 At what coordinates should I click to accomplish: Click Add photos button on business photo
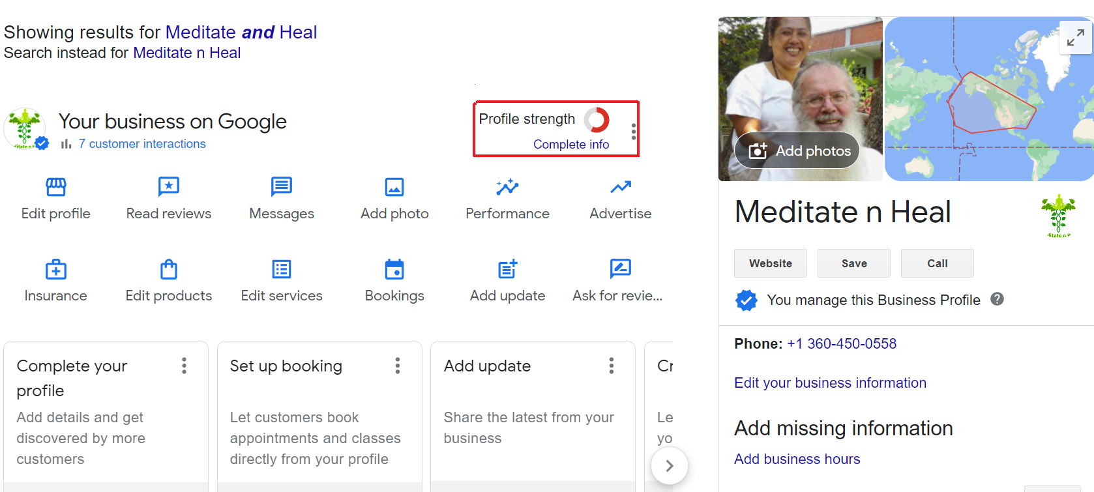pos(797,151)
